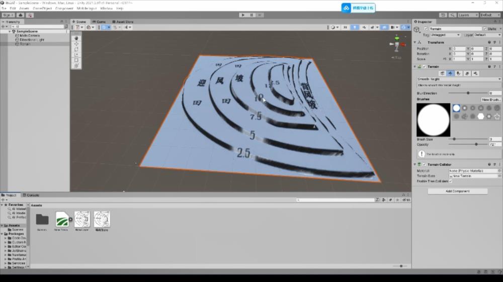Toggle Enable Tree Colliders checkbox
503x282 pixels.
(451, 181)
